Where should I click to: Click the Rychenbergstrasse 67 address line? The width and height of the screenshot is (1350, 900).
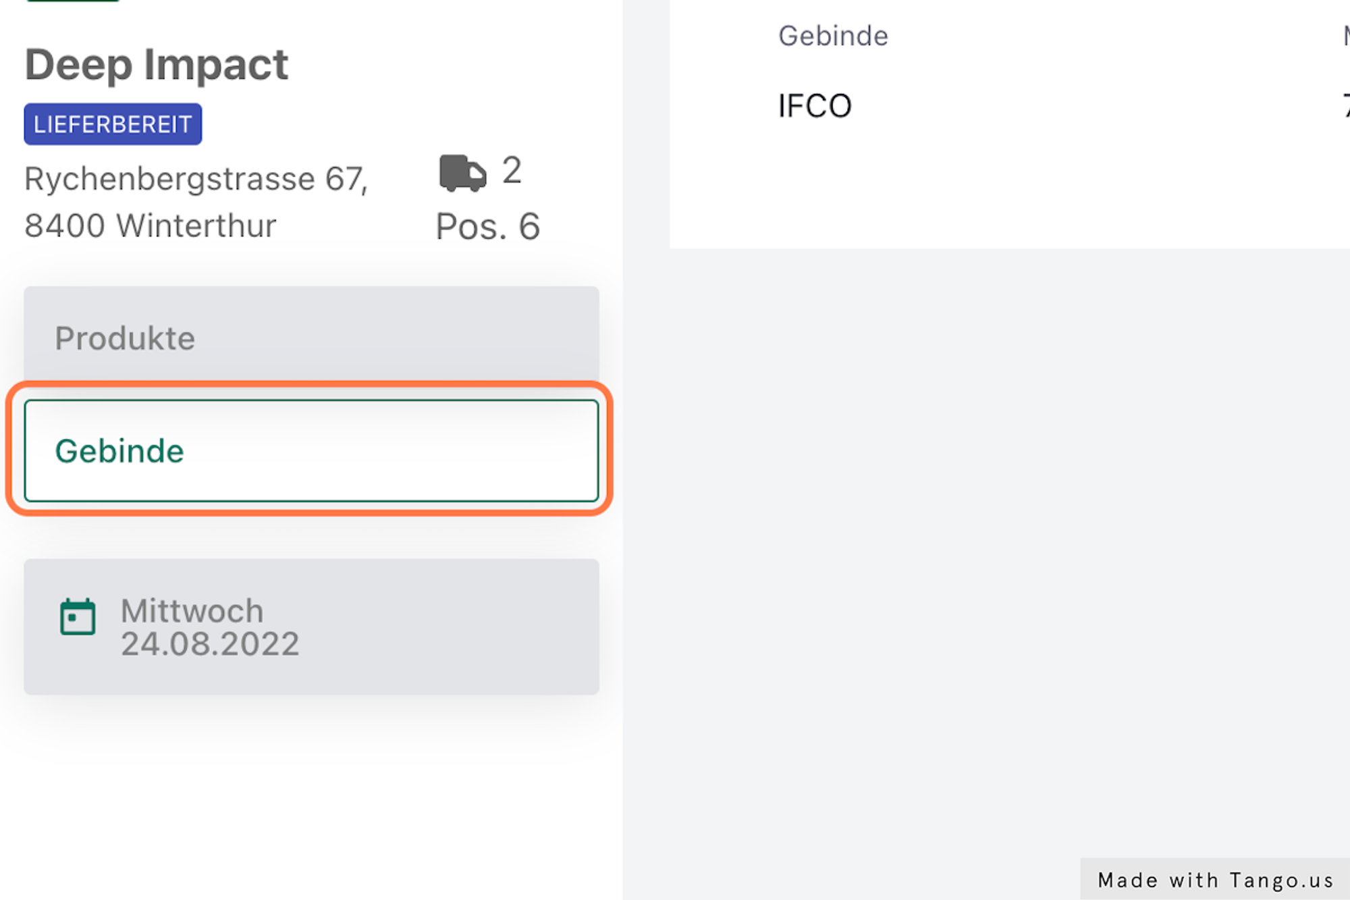196,179
